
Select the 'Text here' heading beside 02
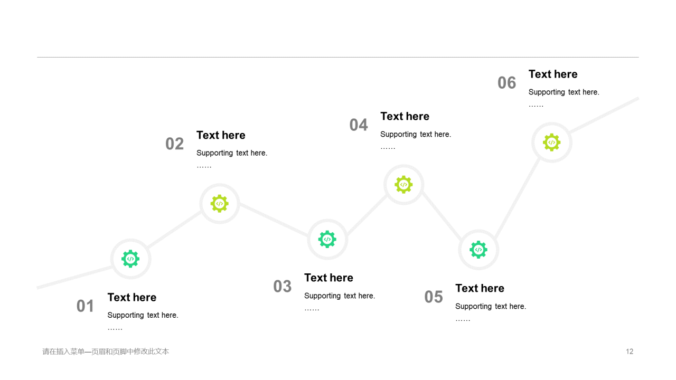(221, 135)
